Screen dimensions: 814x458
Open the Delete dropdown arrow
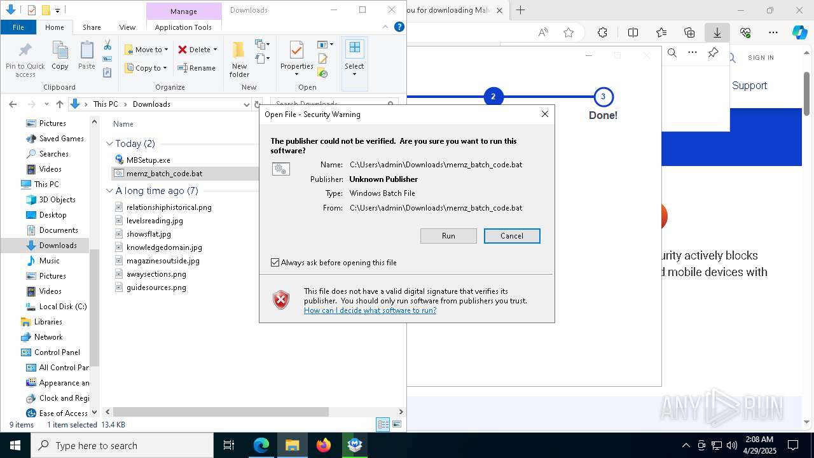pos(215,50)
